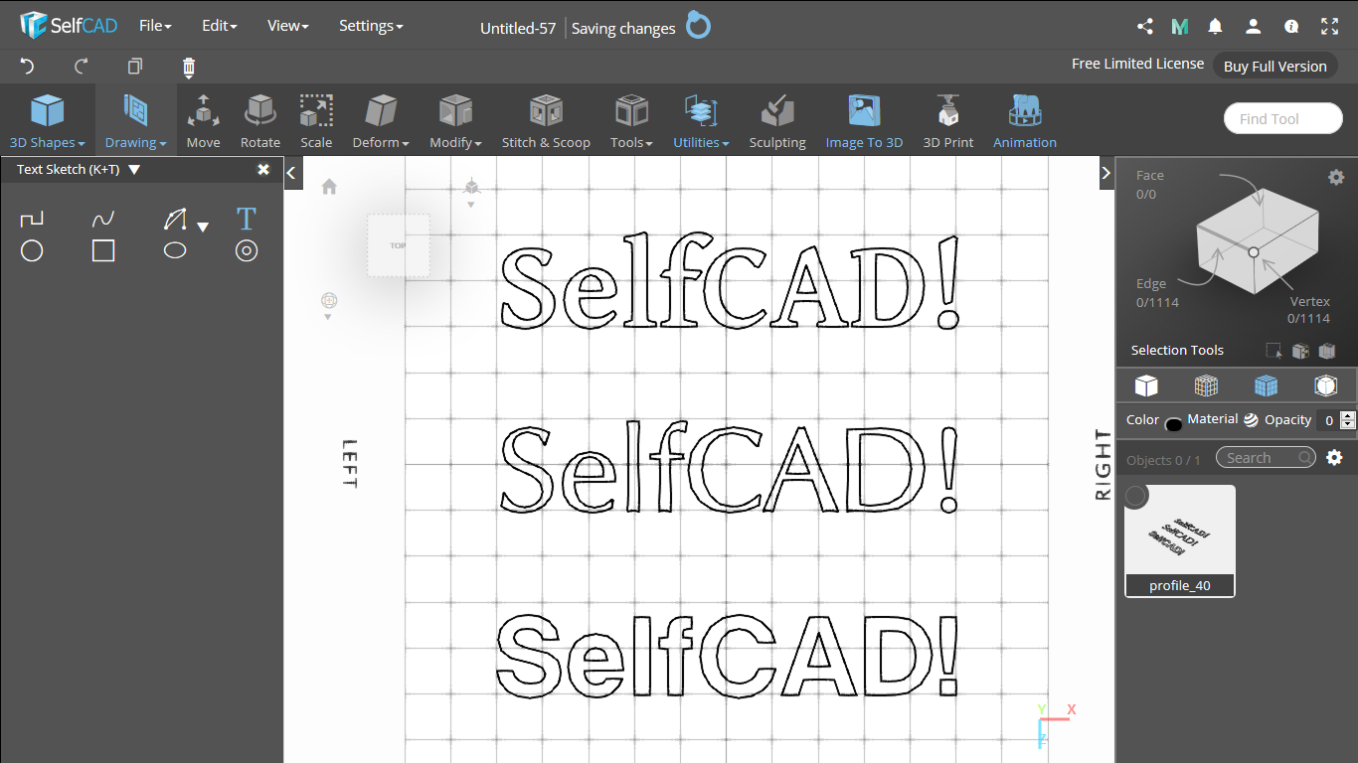This screenshot has width=1358, height=763.
Task: Click the share icon
Action: pos(1145,27)
